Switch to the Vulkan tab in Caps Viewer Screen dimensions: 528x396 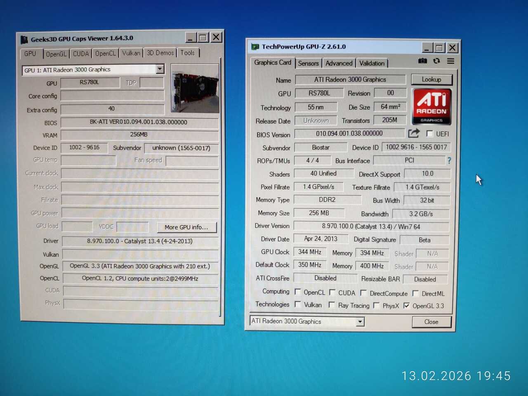[131, 53]
